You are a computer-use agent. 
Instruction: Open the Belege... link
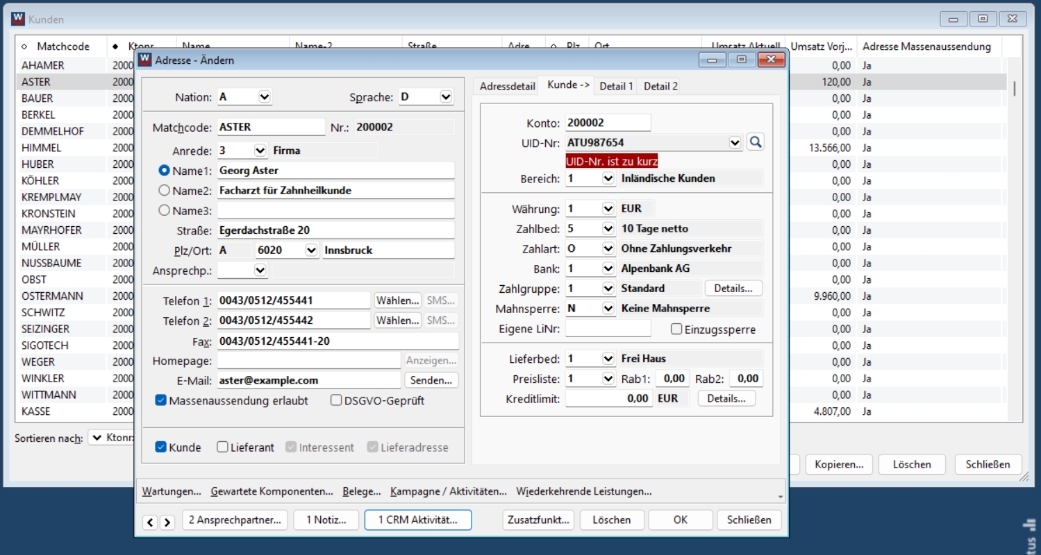coord(362,491)
